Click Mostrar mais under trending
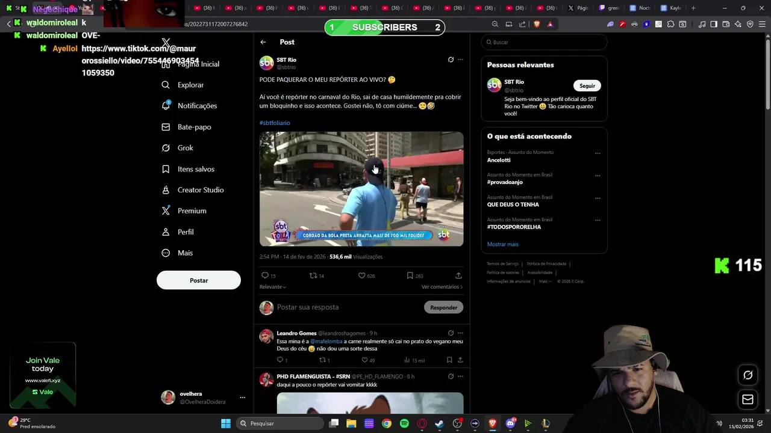 tap(503, 244)
